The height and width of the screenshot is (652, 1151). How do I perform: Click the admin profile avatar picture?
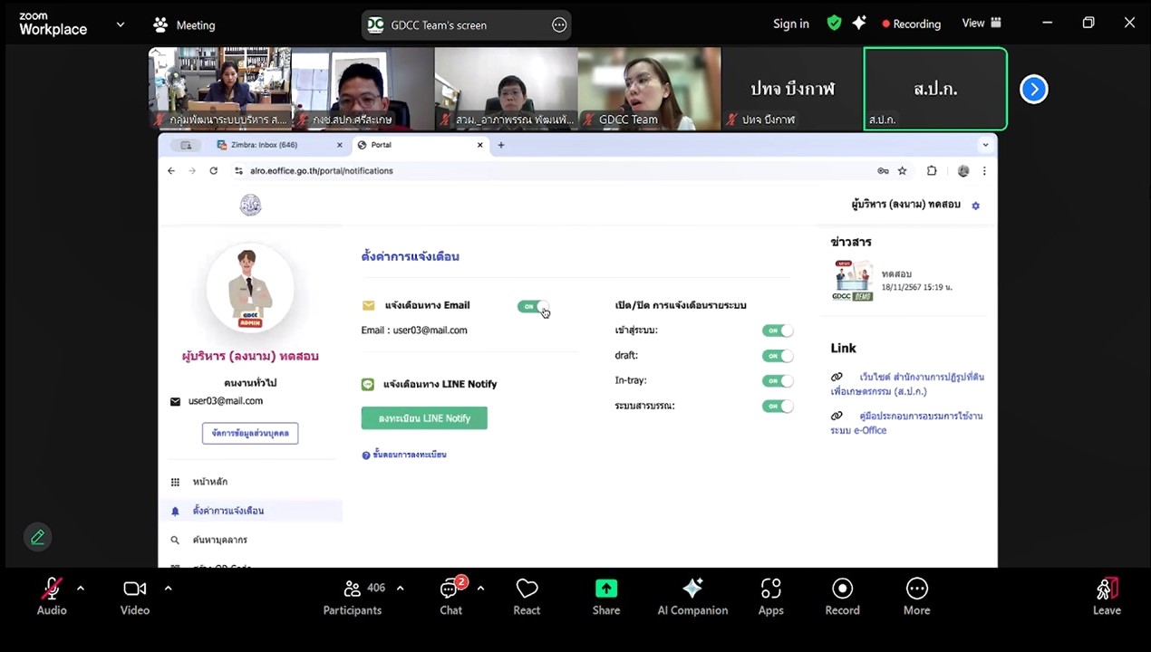(x=250, y=289)
